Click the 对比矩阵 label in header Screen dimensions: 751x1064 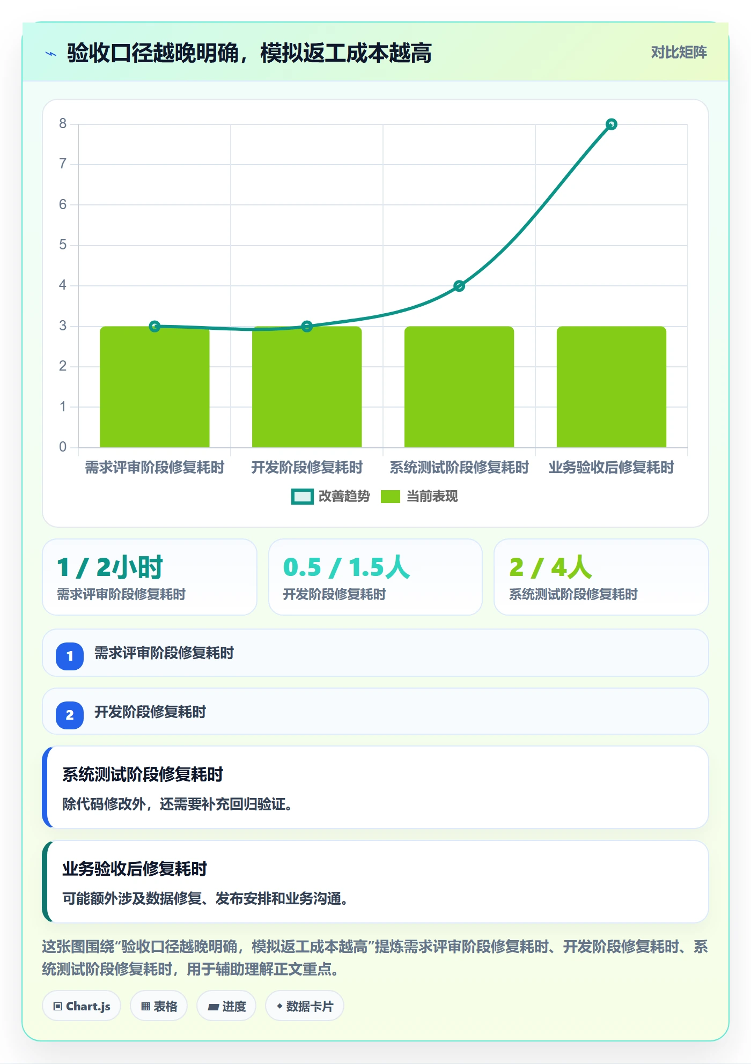pyautogui.click(x=679, y=53)
